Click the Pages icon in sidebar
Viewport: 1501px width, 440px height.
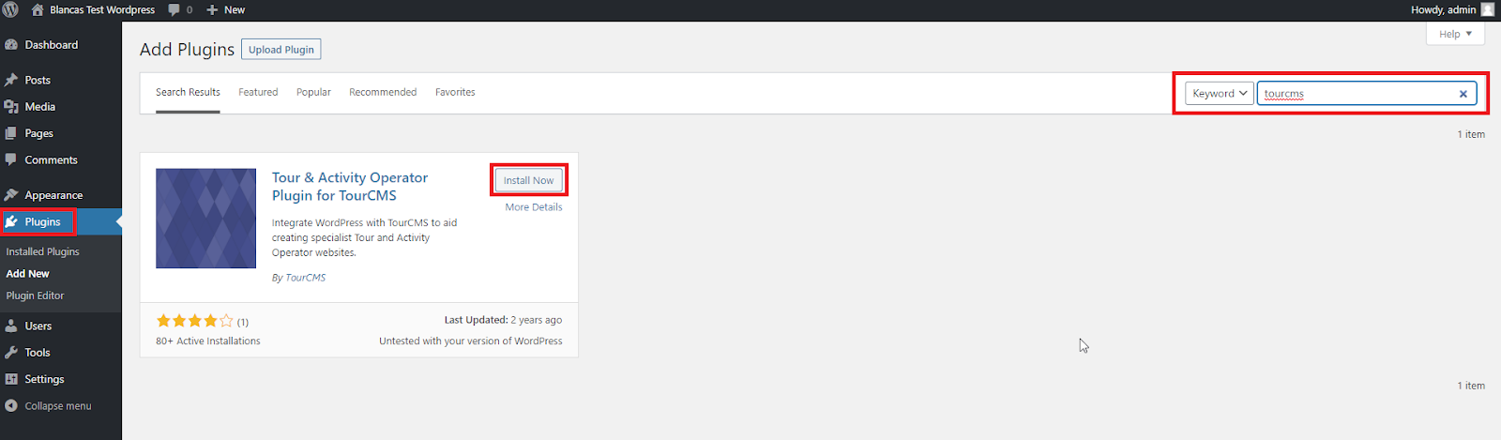tap(11, 133)
